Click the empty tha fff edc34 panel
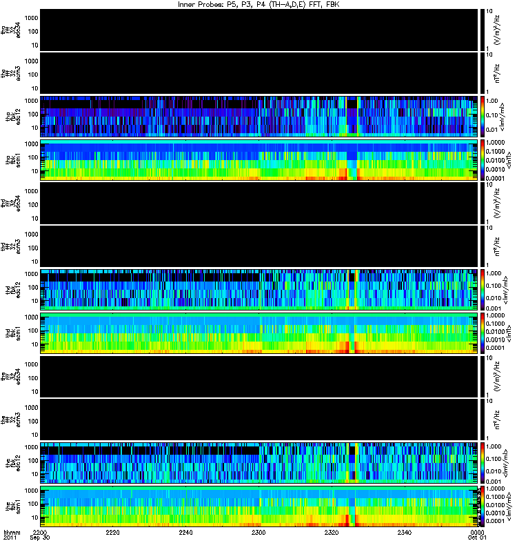Viewport: 517px width, 552px height. pos(259,30)
